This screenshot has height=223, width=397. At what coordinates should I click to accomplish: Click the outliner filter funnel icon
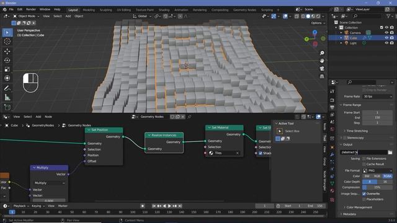[388, 16]
